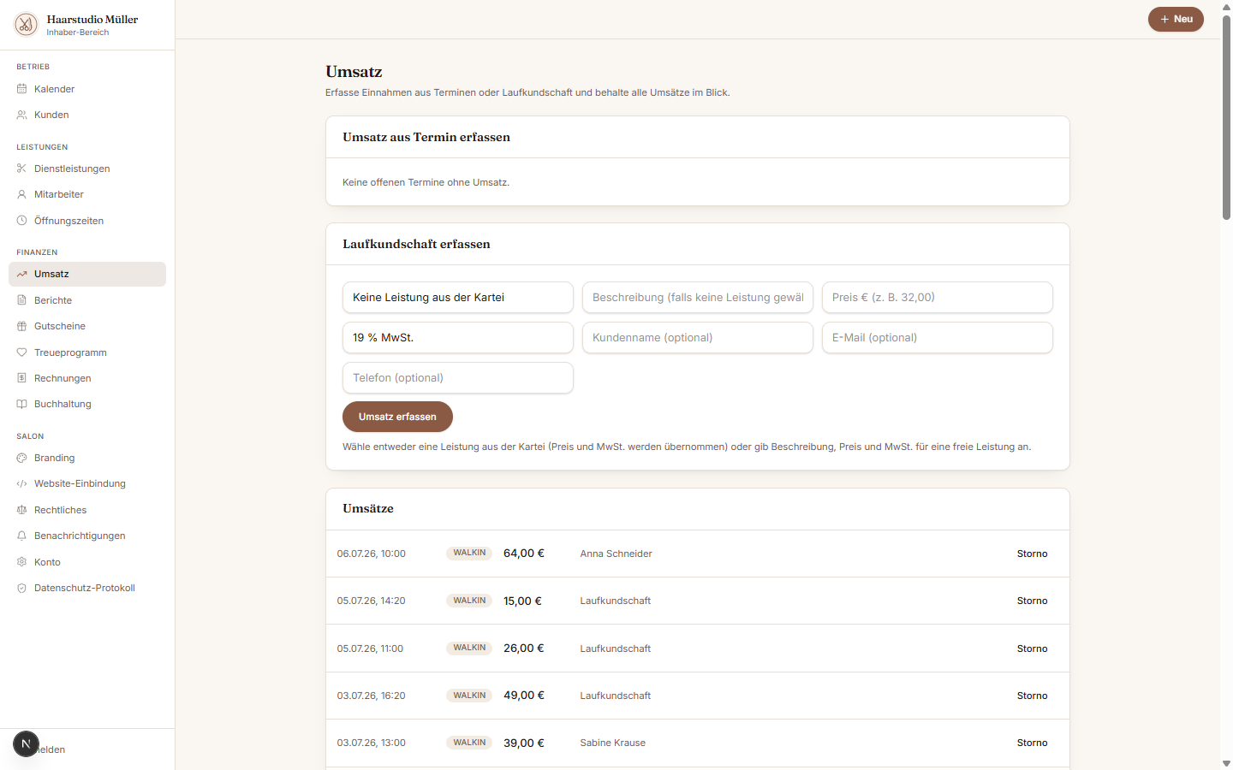Image resolution: width=1233 pixels, height=770 pixels.
Task: Open the '19 % MwSt.' tax rate dropdown
Action: click(x=458, y=338)
